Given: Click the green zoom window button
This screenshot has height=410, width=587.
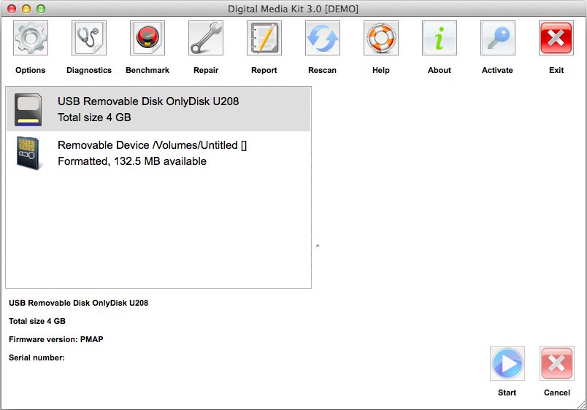Looking at the screenshot, I should (41, 9).
